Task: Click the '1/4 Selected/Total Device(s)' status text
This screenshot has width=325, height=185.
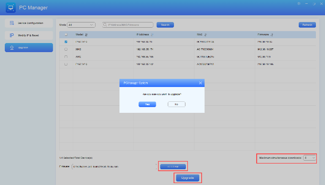Action: [76, 158]
